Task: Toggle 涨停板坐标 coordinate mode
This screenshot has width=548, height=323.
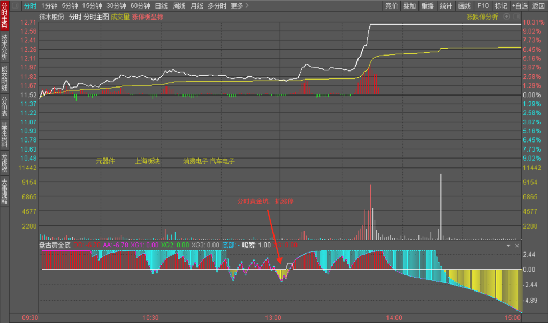Action: [x=147, y=17]
